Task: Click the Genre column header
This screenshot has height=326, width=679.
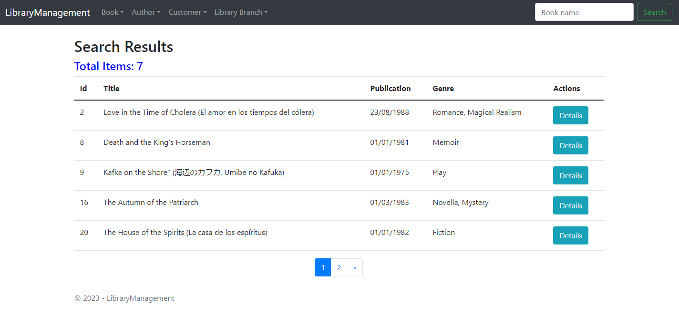Action: point(443,88)
